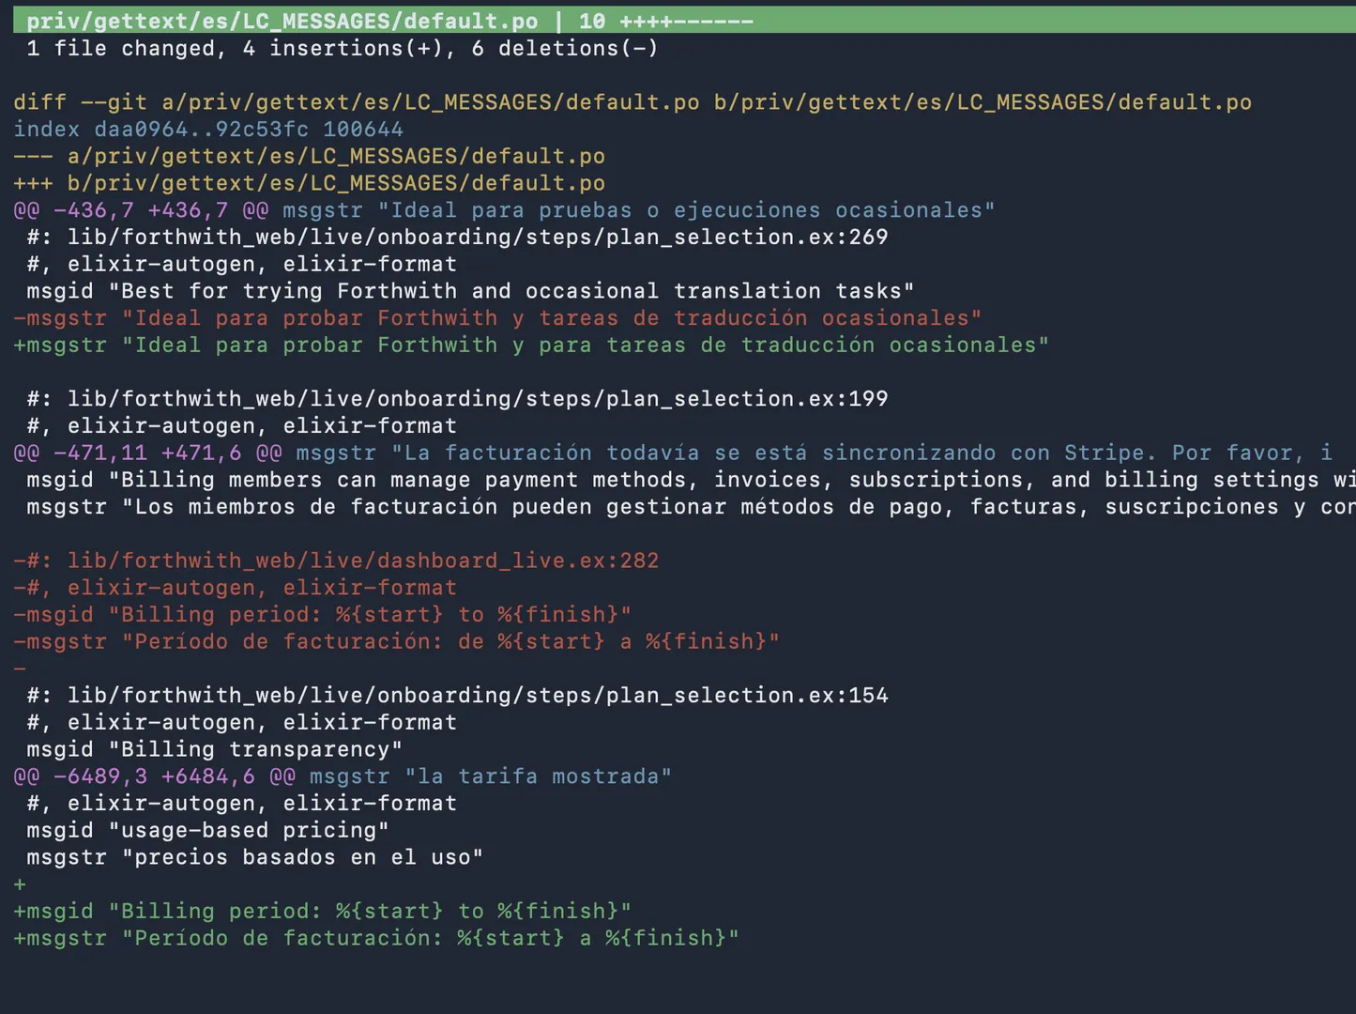
Task: Click added msgstr 'Forthwith y para tareas'
Action: tap(531, 345)
